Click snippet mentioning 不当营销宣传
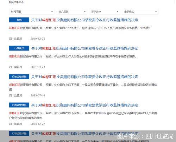The height and width of the screenshot is (142, 176). tap(73, 56)
